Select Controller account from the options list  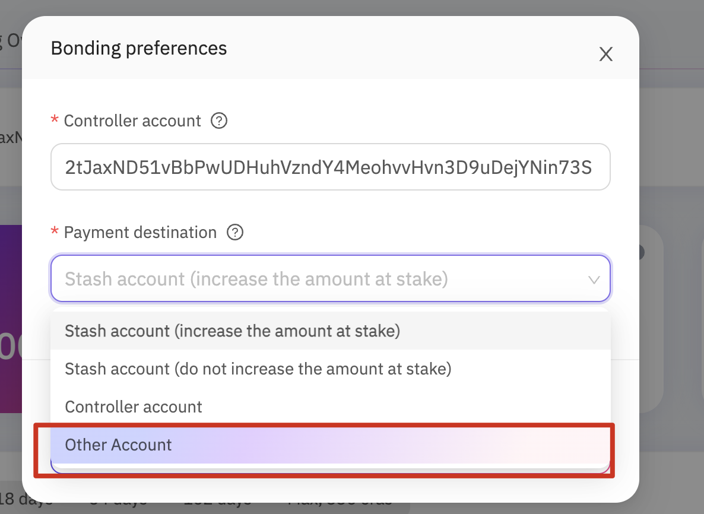[x=133, y=407]
